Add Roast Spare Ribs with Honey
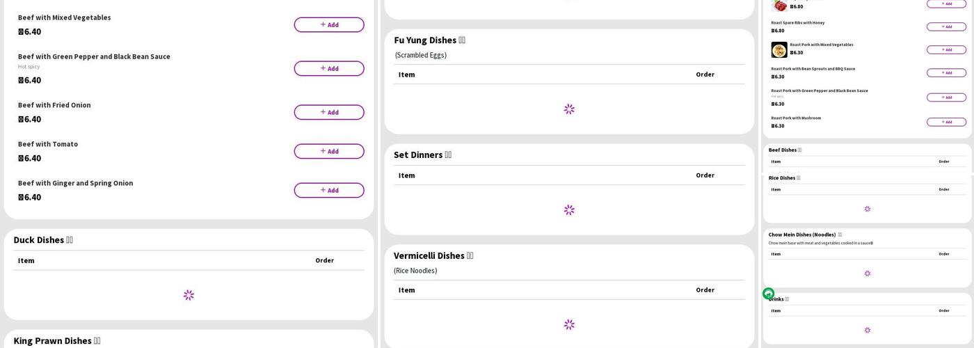Image resolution: width=974 pixels, height=348 pixels. click(946, 27)
